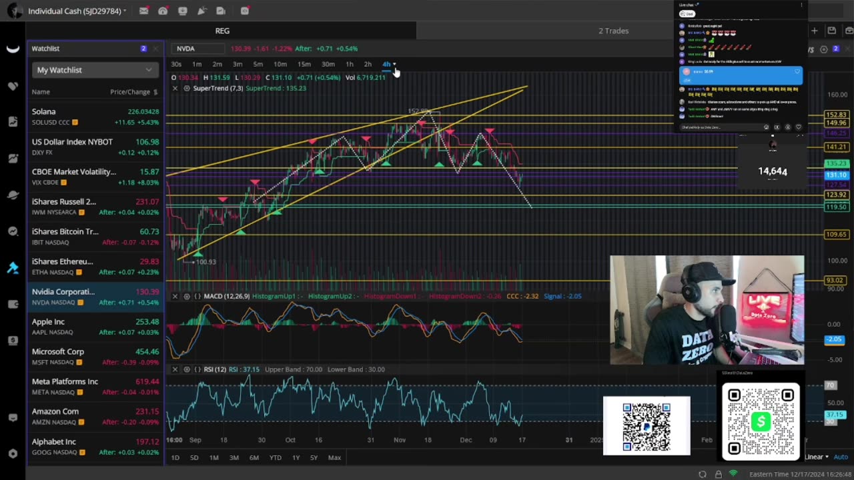Select US Dollar Index NYBOT row

coord(94,147)
